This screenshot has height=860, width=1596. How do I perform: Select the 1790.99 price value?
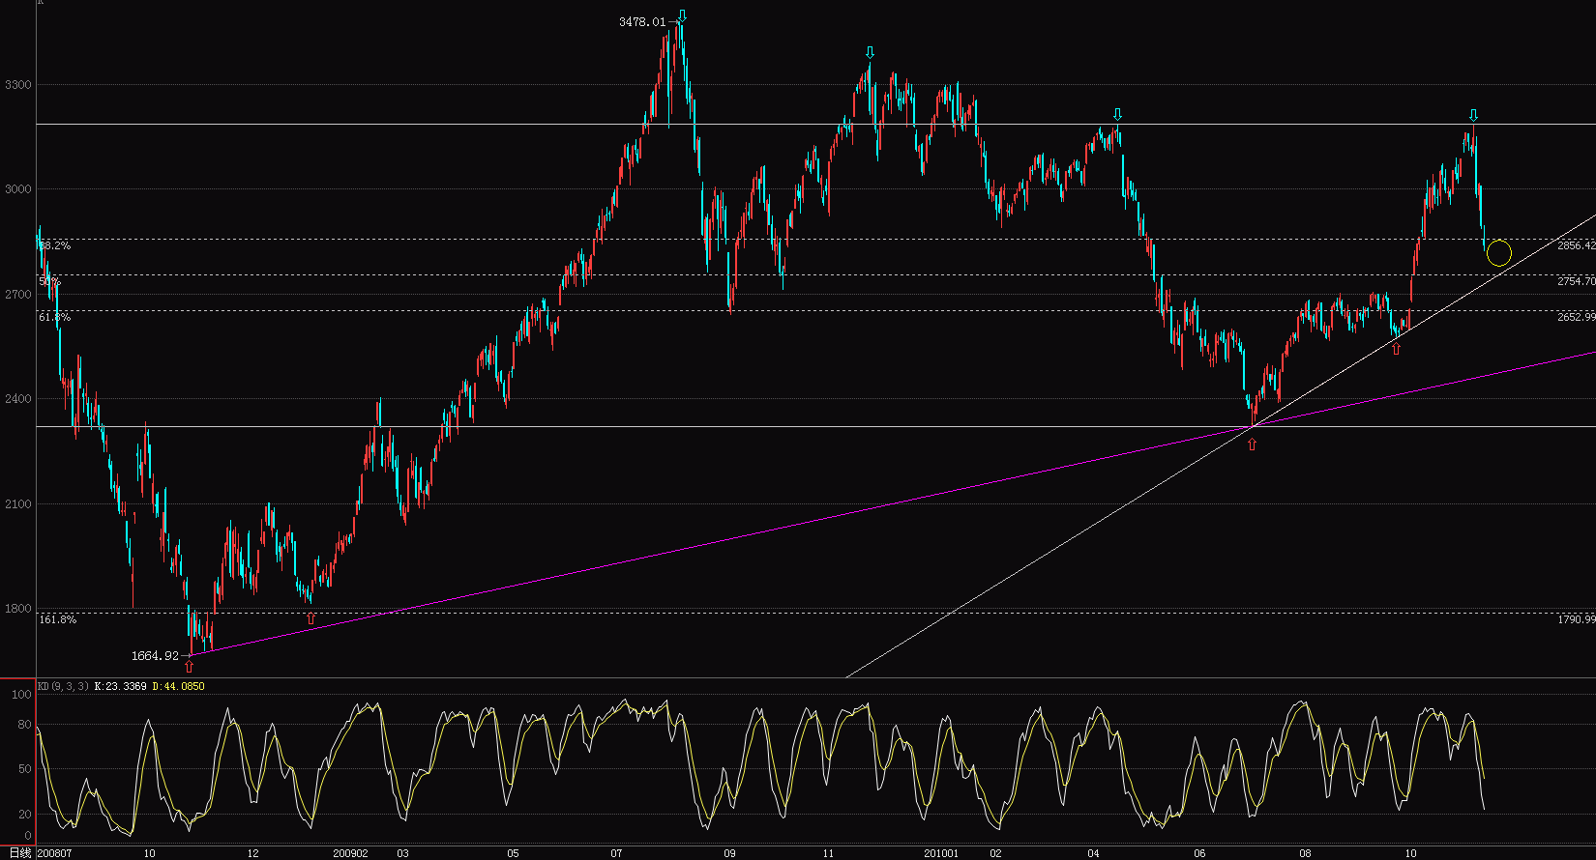click(1577, 619)
